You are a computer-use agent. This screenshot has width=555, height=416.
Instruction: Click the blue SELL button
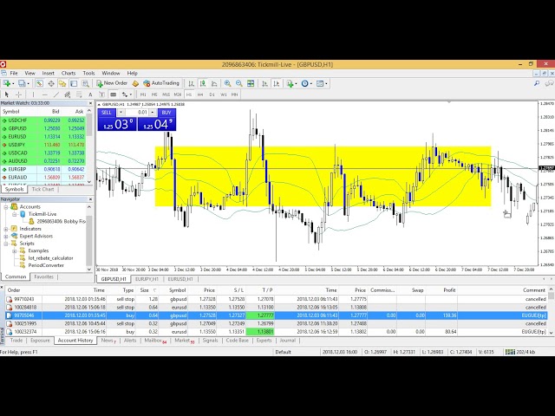click(x=107, y=112)
